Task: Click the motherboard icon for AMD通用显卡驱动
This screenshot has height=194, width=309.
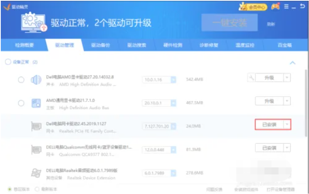Action: coord(36,103)
